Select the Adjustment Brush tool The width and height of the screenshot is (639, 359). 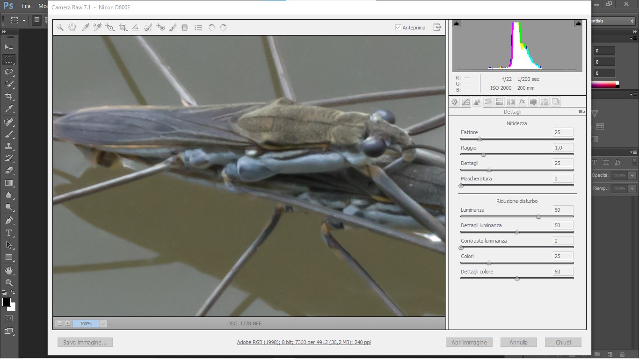click(x=173, y=28)
